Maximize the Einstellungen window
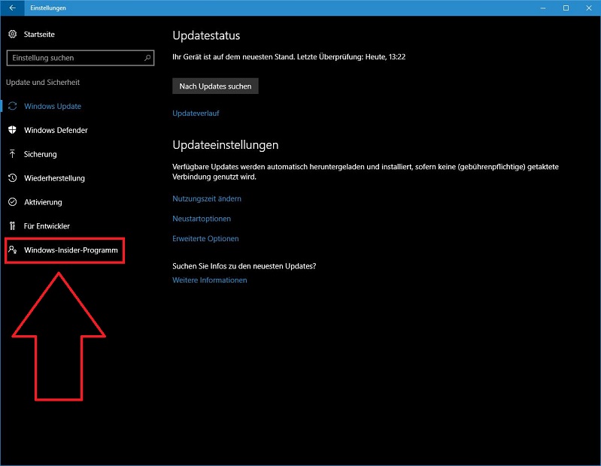 566,8
